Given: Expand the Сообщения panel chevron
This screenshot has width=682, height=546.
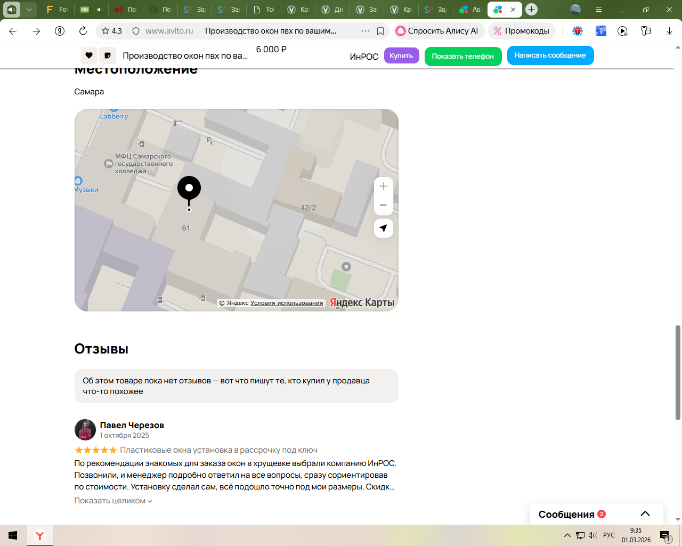Looking at the screenshot, I should pos(645,514).
